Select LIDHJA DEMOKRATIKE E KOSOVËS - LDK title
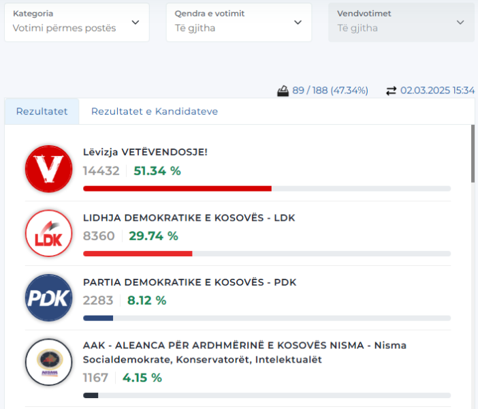Viewport: 478px width, 409px height. pos(189,217)
